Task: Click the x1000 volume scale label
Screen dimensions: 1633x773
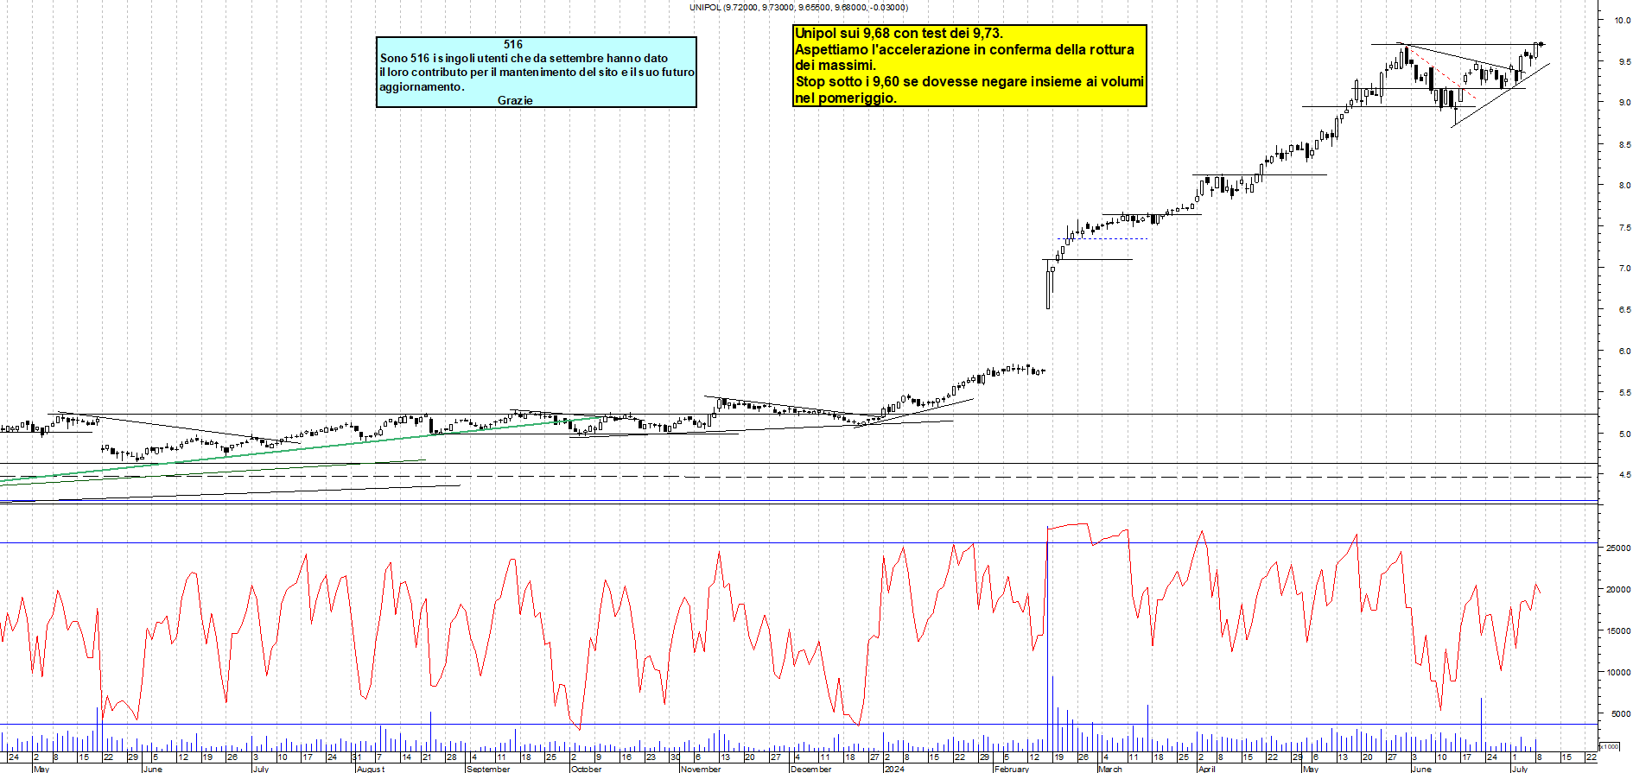Action: point(1609,746)
